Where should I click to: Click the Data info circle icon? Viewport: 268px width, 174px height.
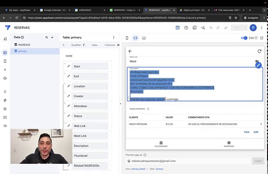click(22, 37)
